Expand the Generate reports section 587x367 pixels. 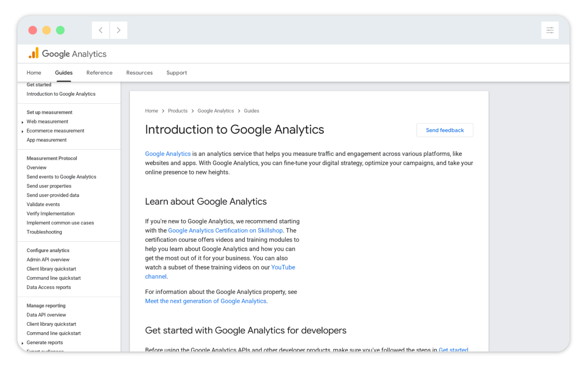[23, 343]
